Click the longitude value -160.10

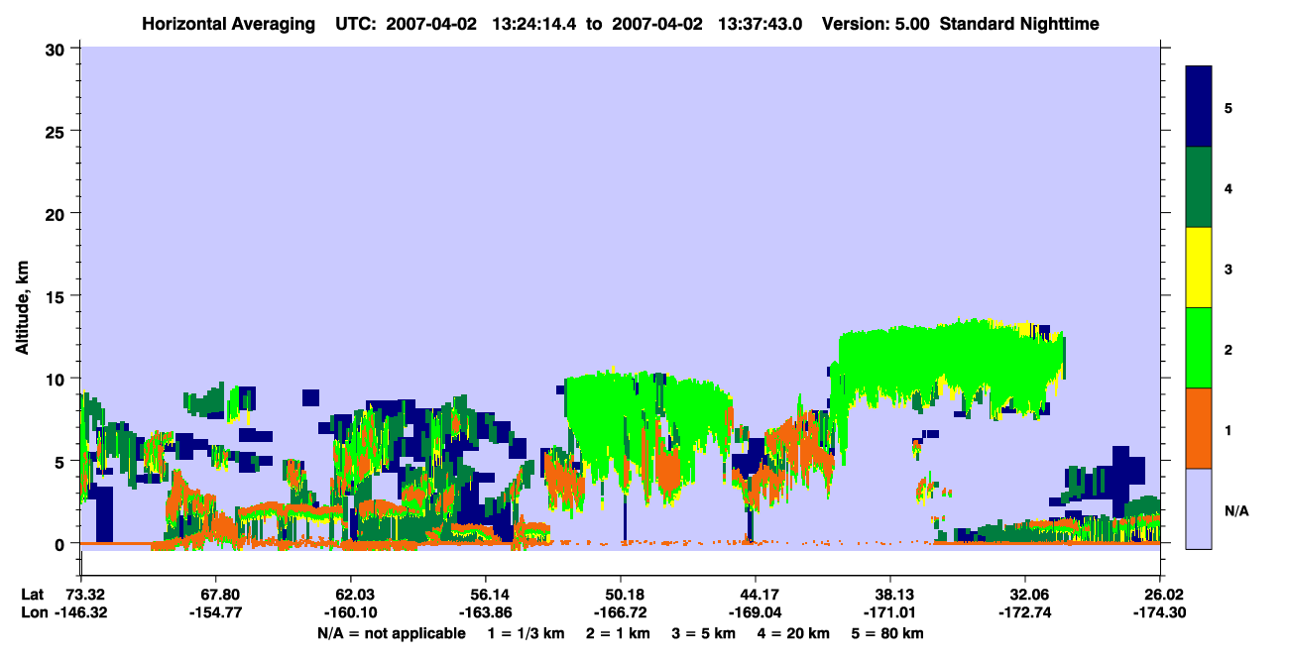tap(350, 612)
